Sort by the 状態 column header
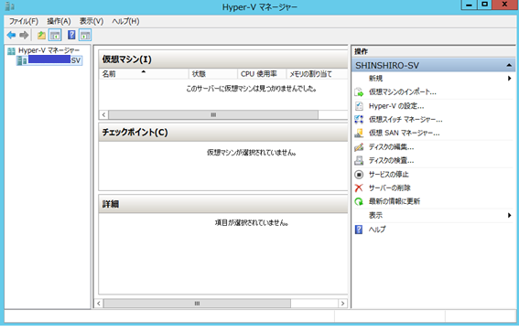 tap(213, 74)
